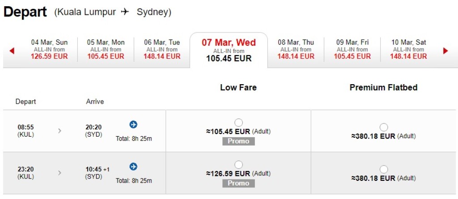The image size is (458, 199).
Task: Click blue plane icon for 23:20 flight
Action: point(133,167)
